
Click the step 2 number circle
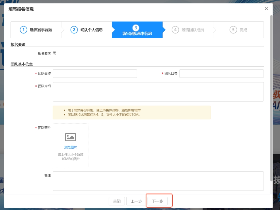click(74, 30)
